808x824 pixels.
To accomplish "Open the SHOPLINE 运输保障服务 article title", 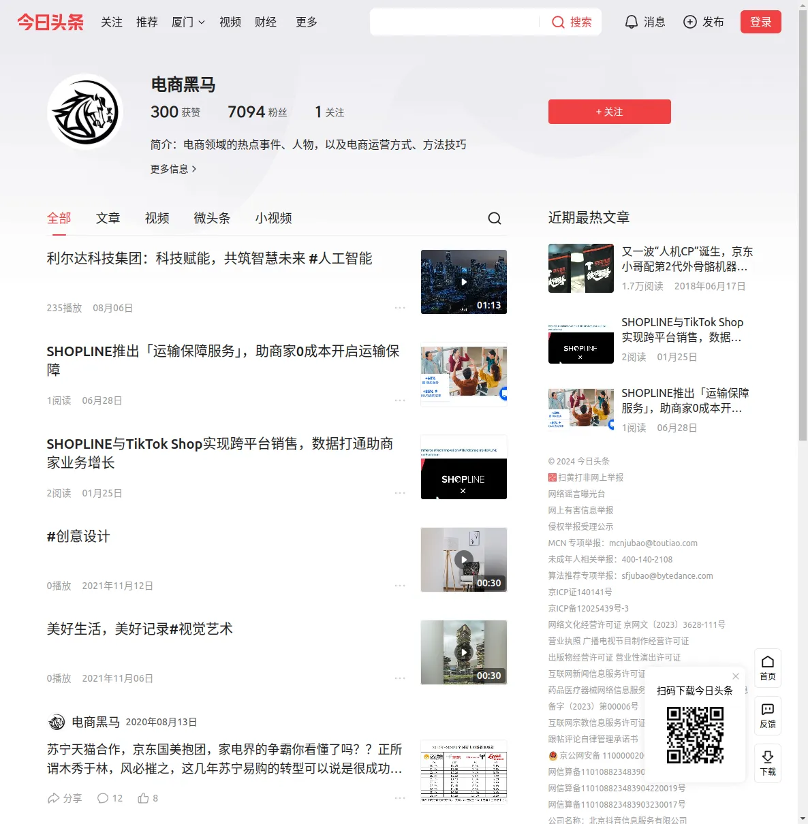I will [223, 360].
